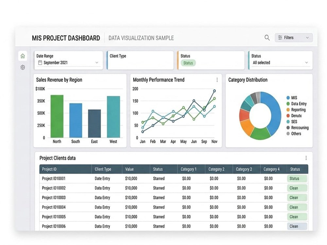
Task: Click Clean badge in Project ID10002 row
Action: (x=297, y=188)
